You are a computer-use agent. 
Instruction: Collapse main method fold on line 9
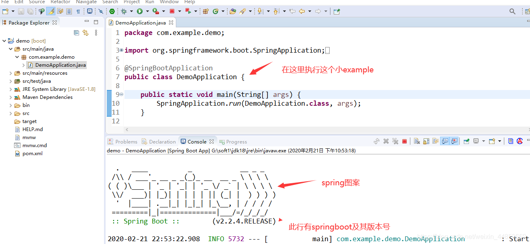[121, 94]
